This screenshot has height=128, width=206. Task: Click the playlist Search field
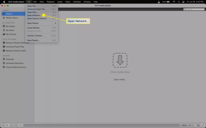pos(194,9)
